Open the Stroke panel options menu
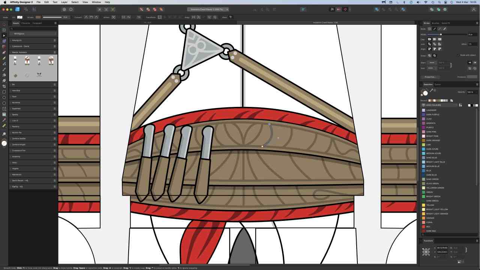480x270 pixels. pyautogui.click(x=477, y=23)
